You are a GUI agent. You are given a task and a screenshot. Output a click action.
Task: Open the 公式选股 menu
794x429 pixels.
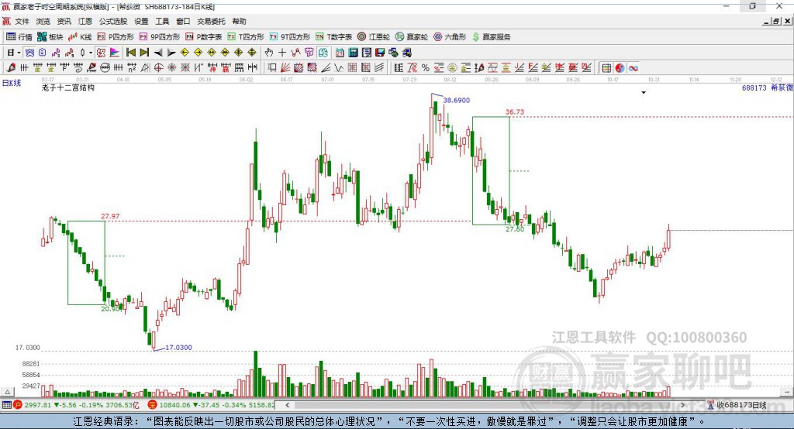click(x=113, y=21)
